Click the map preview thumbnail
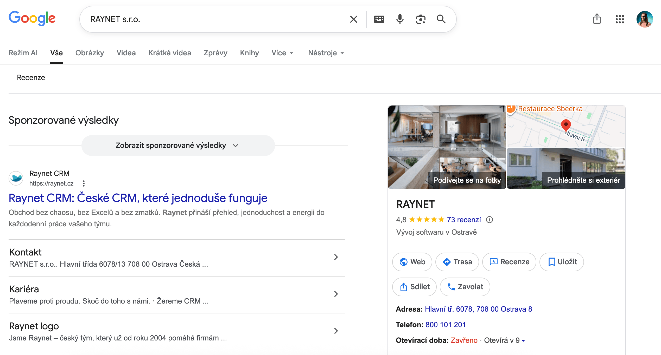The image size is (661, 355). coord(566,126)
